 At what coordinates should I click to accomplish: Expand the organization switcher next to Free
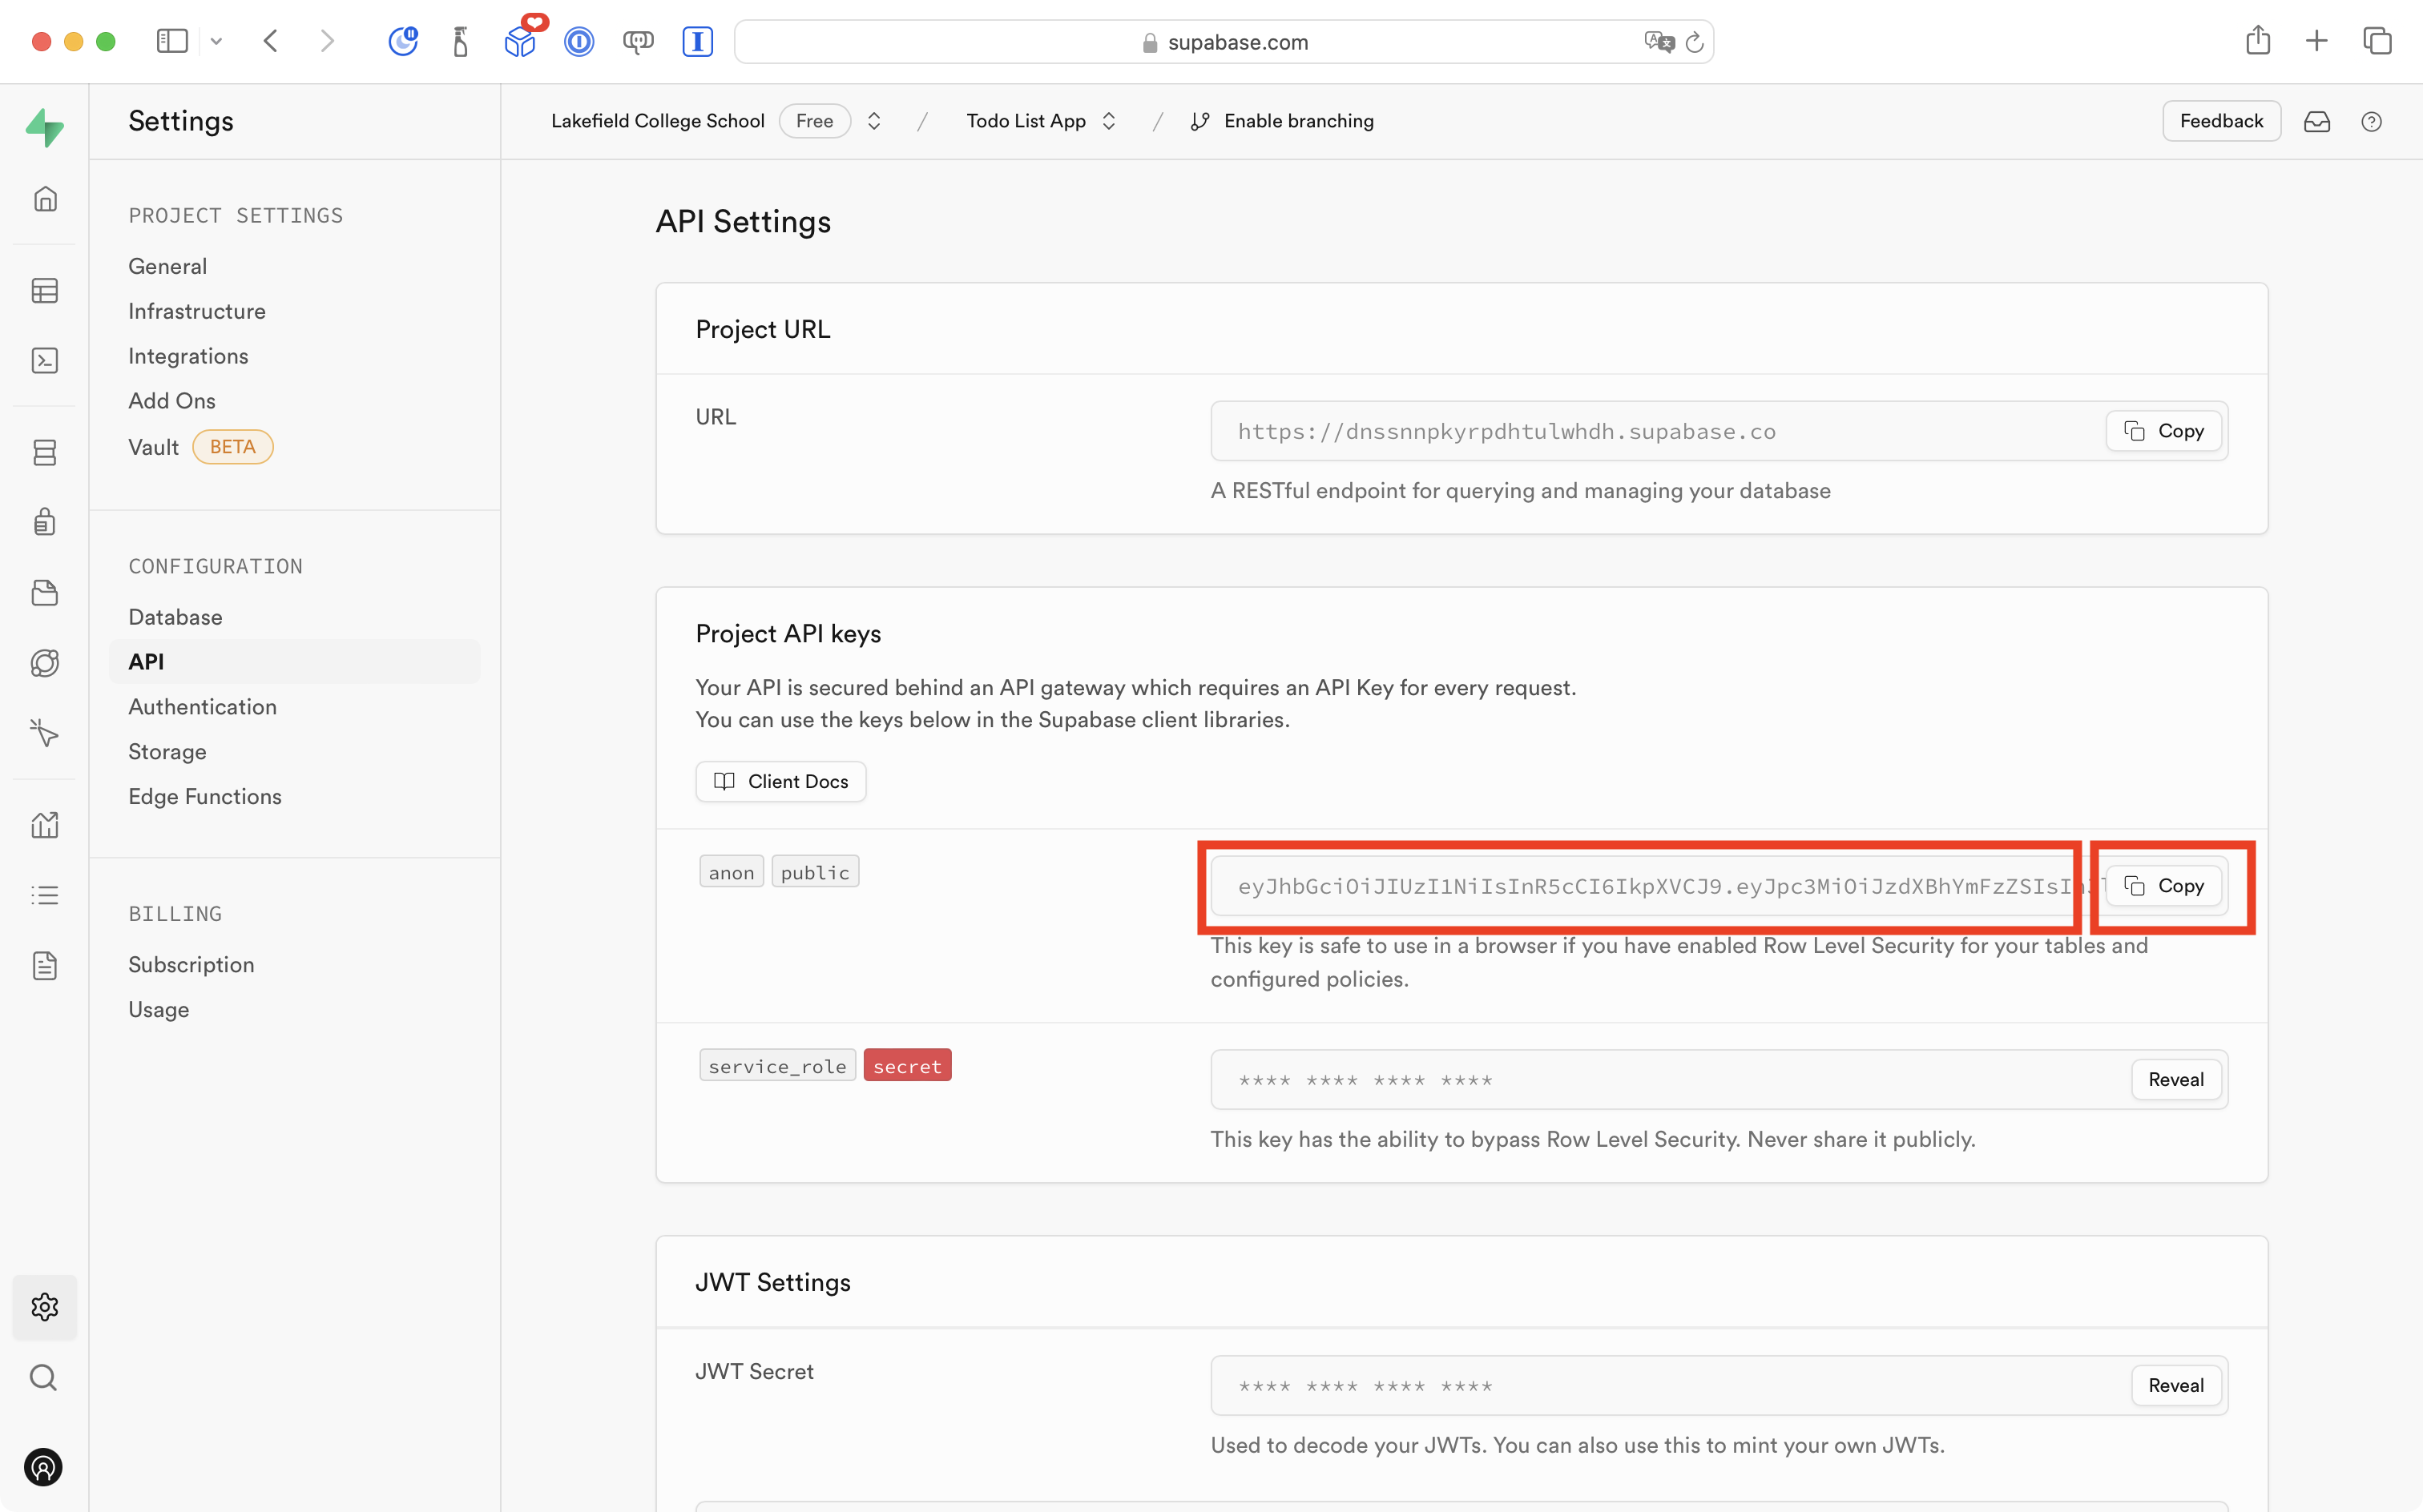pyautogui.click(x=874, y=121)
